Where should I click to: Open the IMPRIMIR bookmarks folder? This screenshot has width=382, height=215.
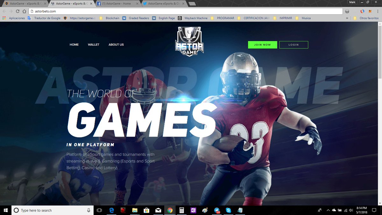[282, 18]
